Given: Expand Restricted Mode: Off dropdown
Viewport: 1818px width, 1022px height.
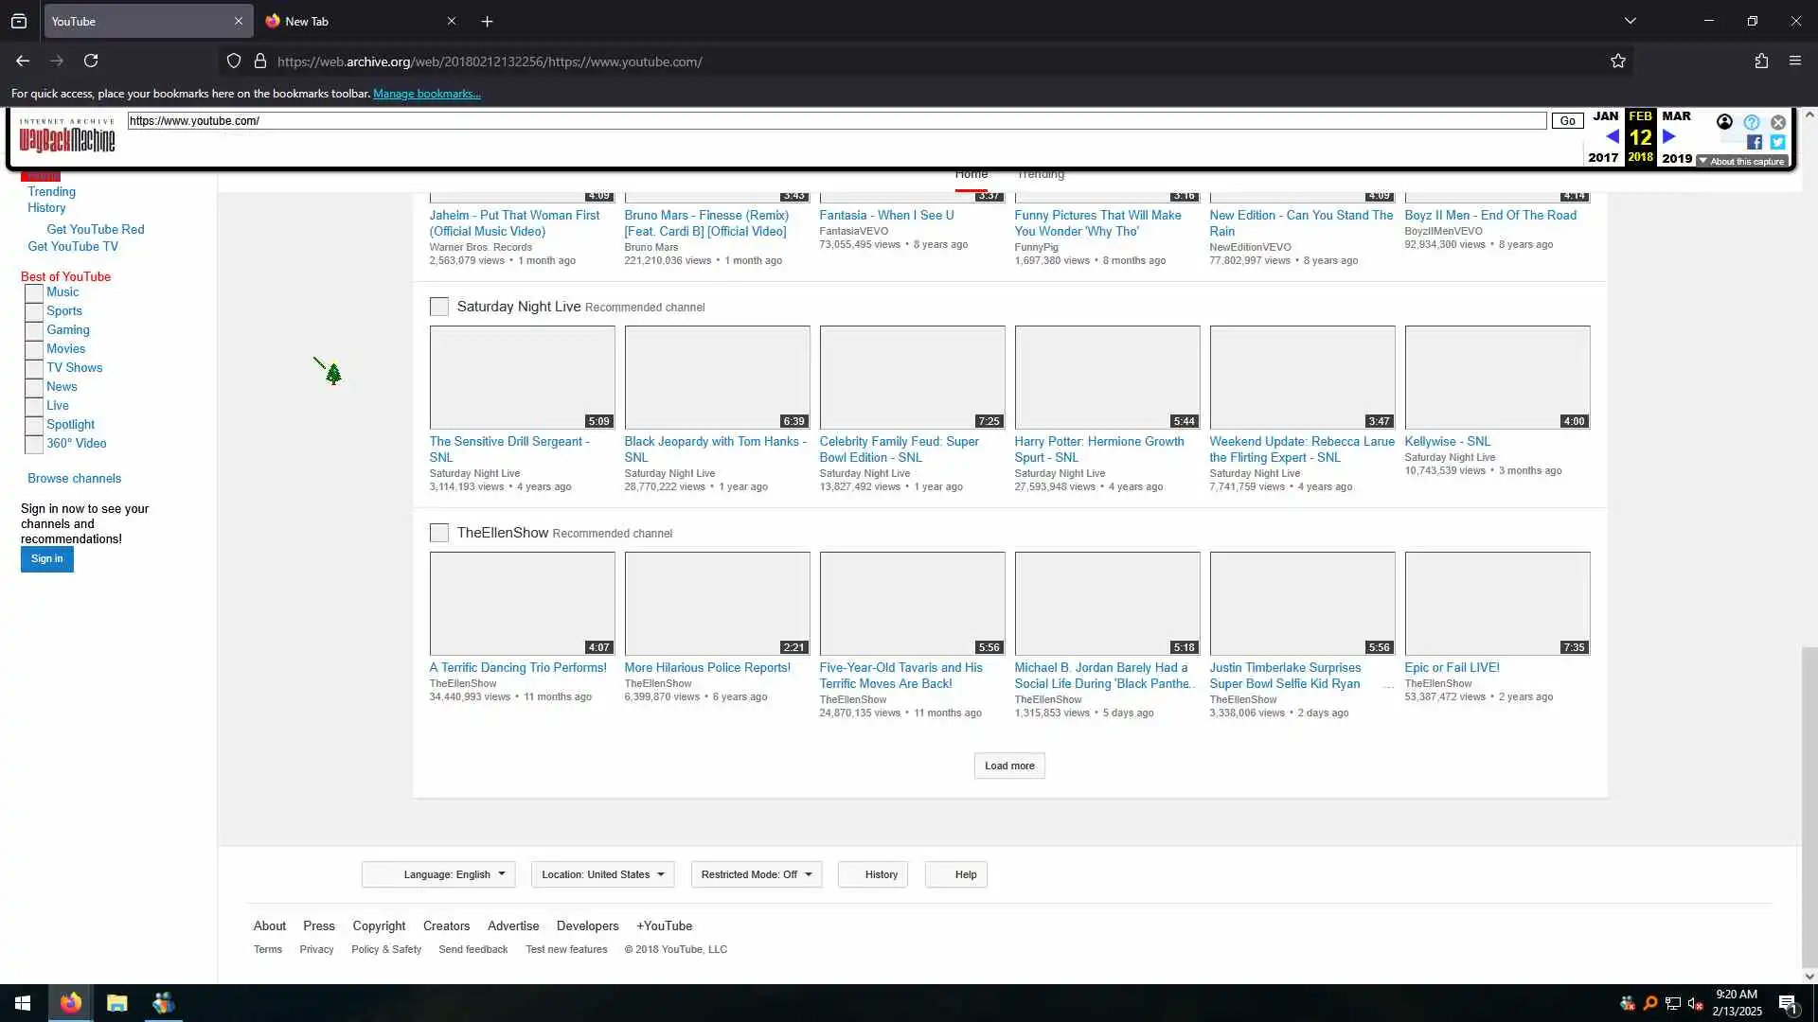Looking at the screenshot, I should 756,874.
